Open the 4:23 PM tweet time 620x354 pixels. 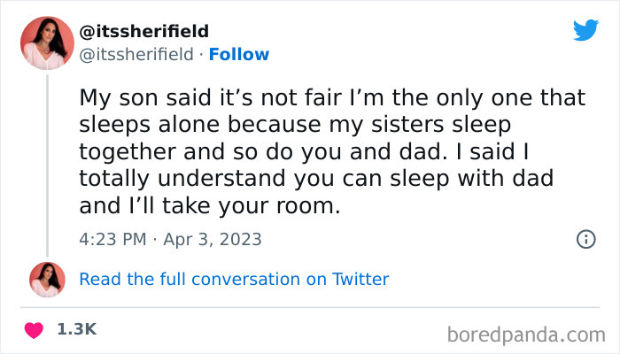[x=112, y=239]
